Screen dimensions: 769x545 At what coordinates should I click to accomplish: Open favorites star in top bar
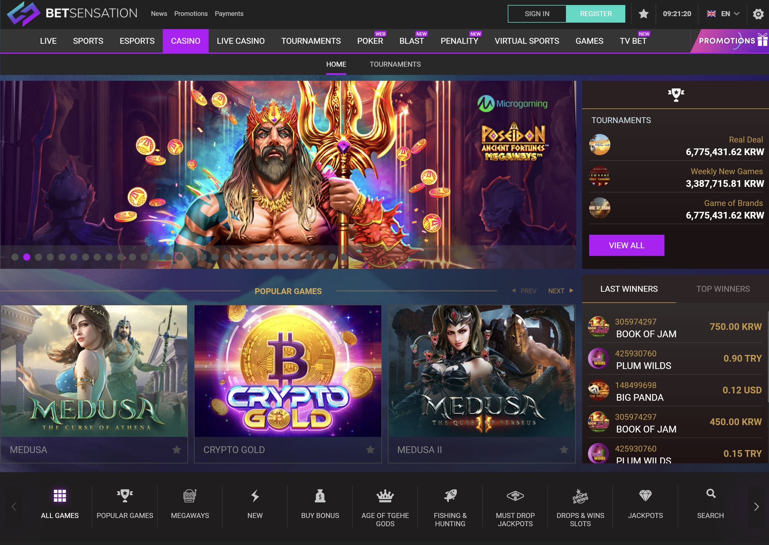[644, 14]
